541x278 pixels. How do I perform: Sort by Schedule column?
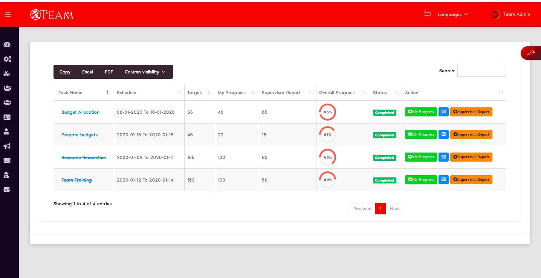[x=149, y=93]
